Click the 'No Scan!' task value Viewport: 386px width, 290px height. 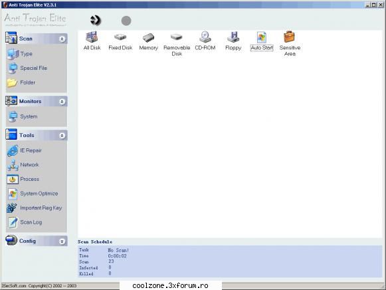118,250
